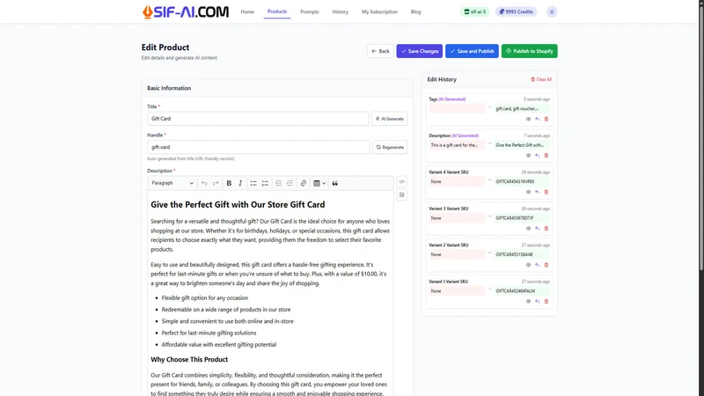Switch to the Prompts tab
The width and height of the screenshot is (704, 396).
310,11
